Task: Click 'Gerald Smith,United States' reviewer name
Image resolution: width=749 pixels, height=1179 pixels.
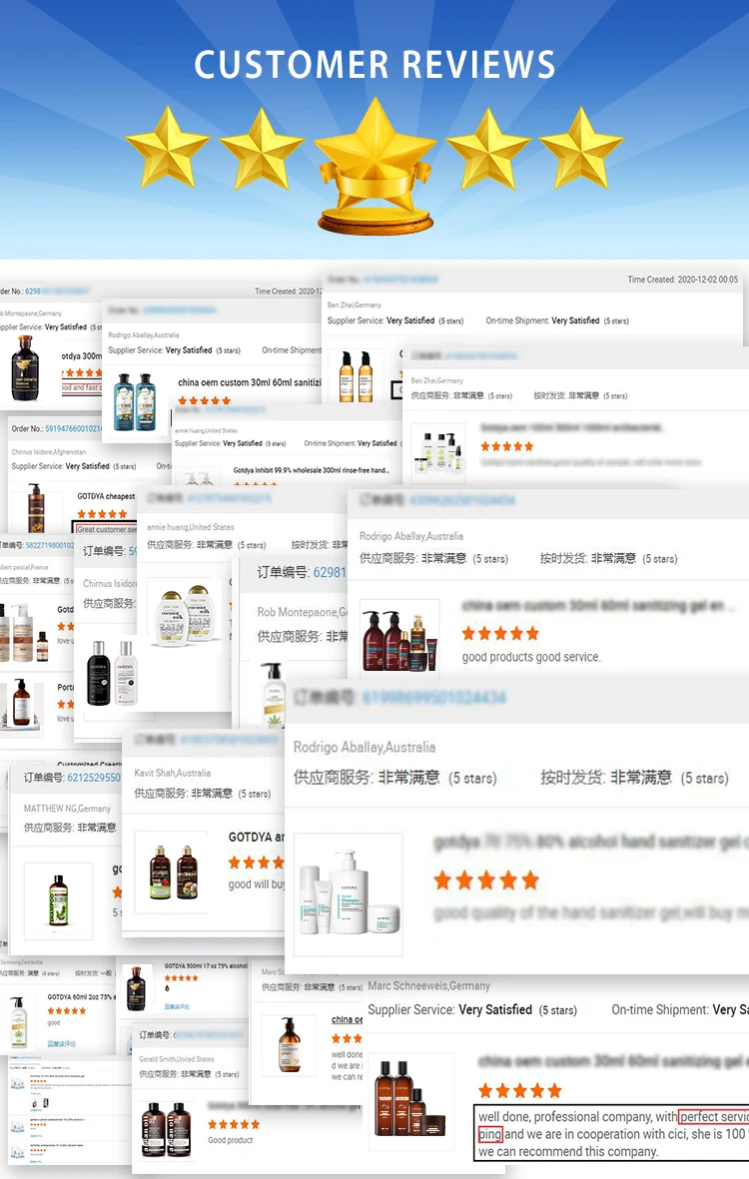Action: click(x=177, y=1058)
